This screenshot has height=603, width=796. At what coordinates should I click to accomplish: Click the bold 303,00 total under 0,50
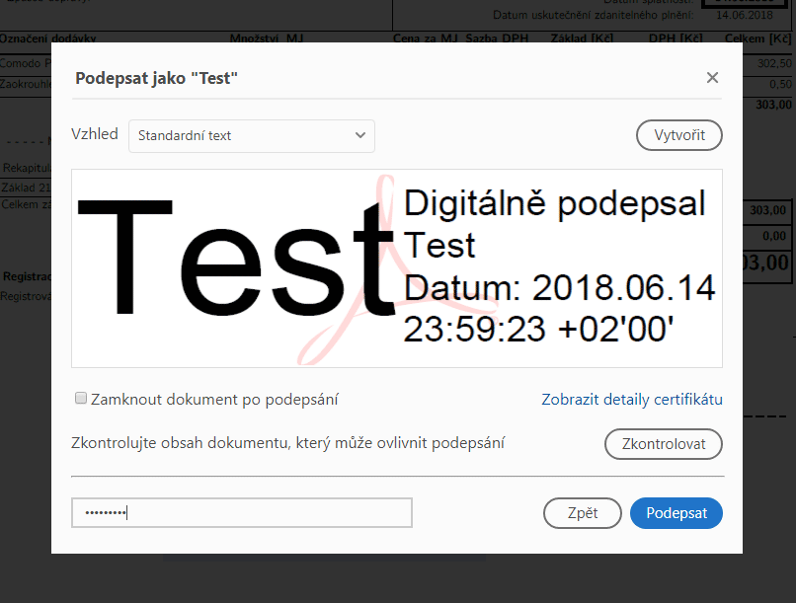click(773, 105)
